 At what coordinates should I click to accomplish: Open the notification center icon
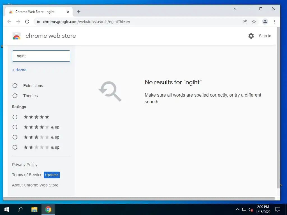click(278, 209)
